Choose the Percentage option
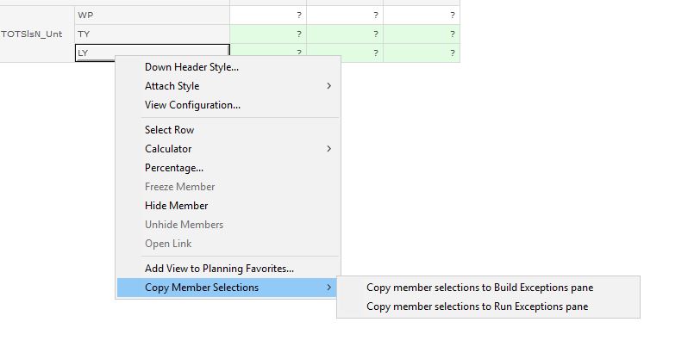This screenshot has height=353, width=688. click(228, 168)
